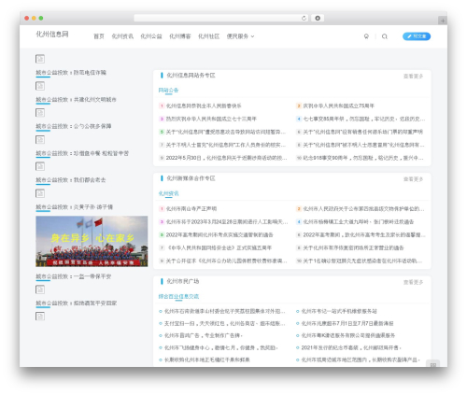Open 2022年高考期间化州市考点实施交通管制 notice
This screenshot has width=467, height=395.
pos(219,235)
